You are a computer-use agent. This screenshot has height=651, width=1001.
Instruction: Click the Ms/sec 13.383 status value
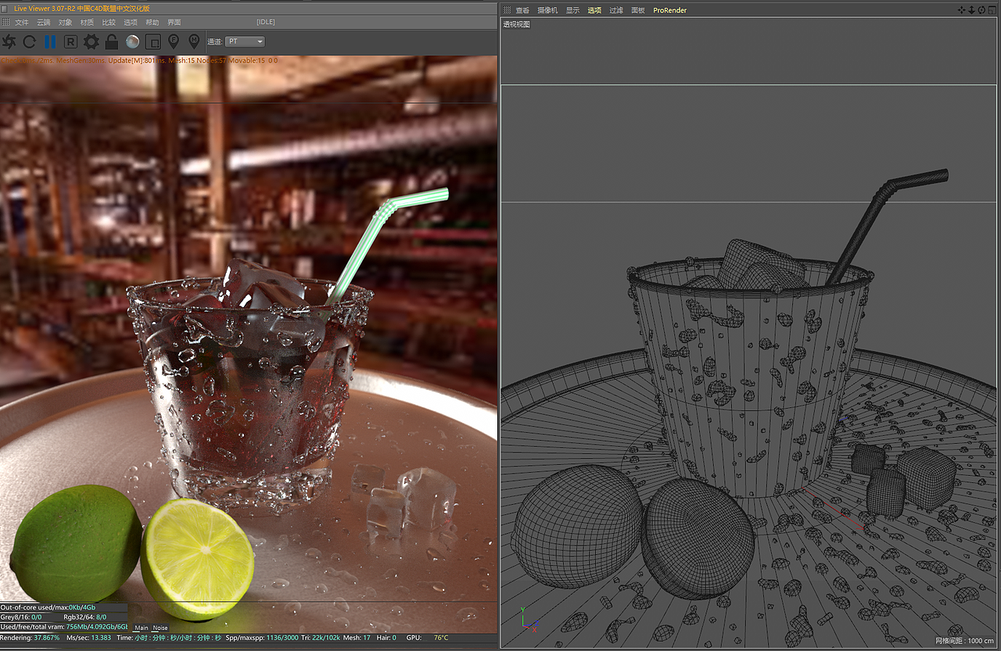89,638
